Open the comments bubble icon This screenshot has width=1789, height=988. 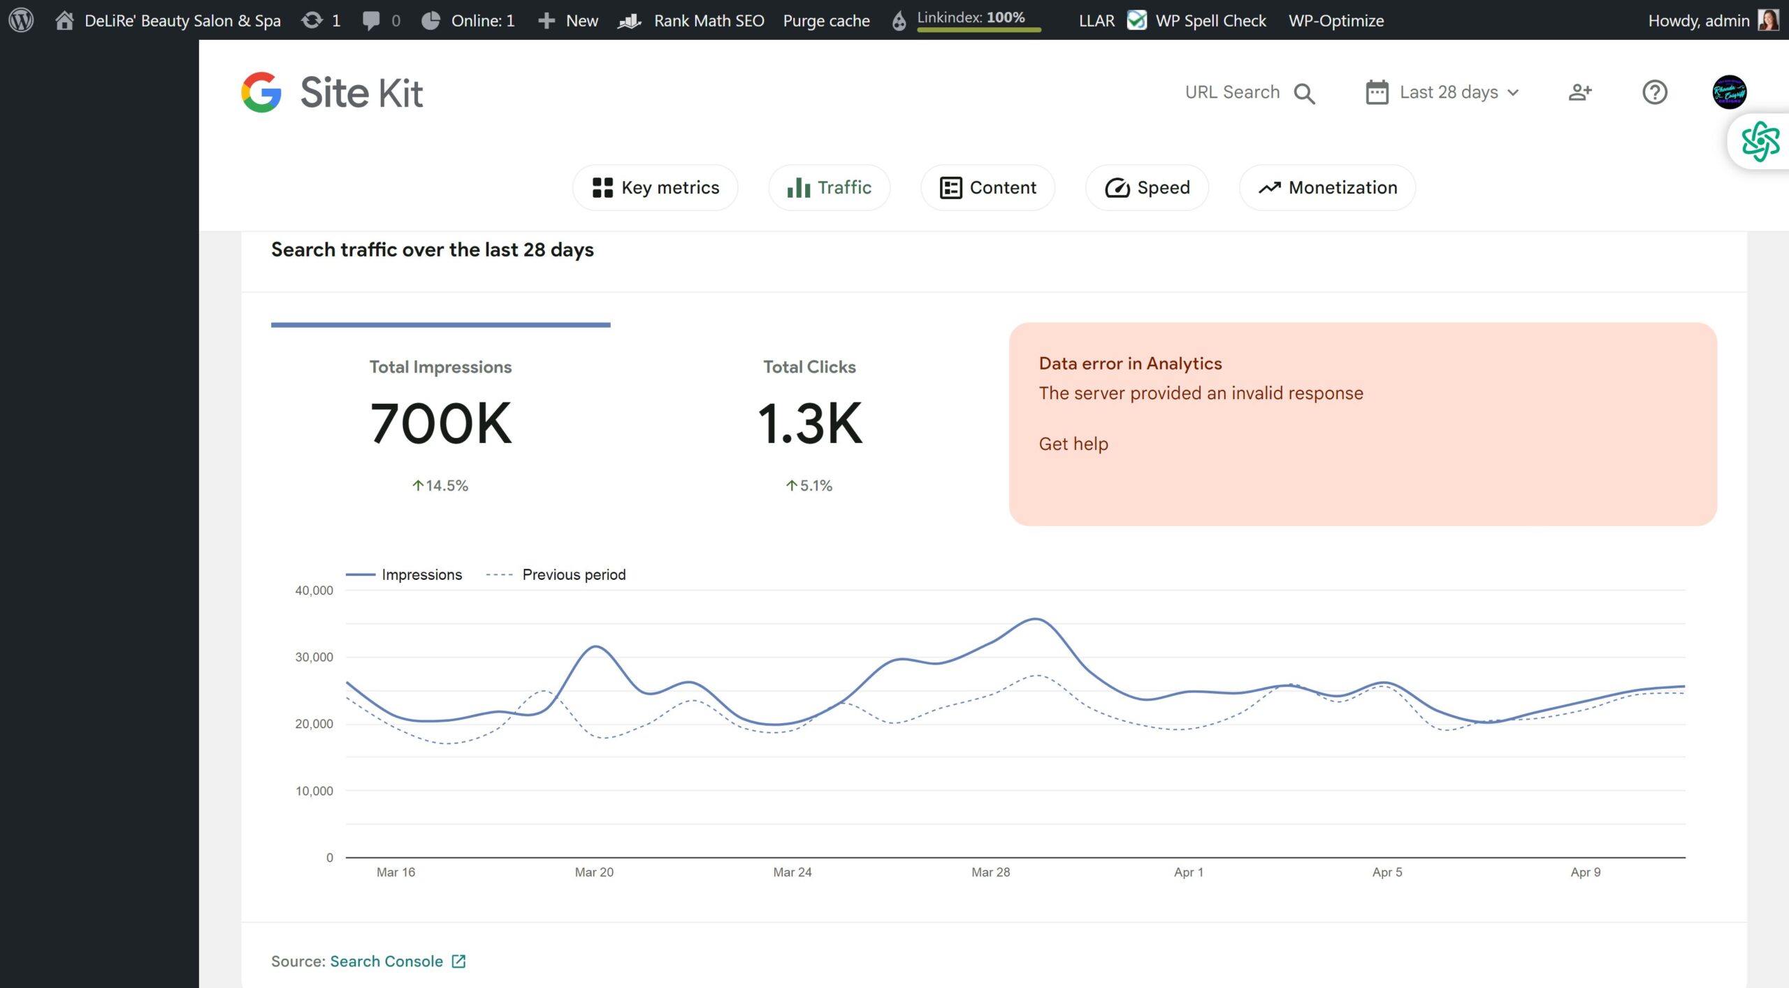pyautogui.click(x=371, y=20)
